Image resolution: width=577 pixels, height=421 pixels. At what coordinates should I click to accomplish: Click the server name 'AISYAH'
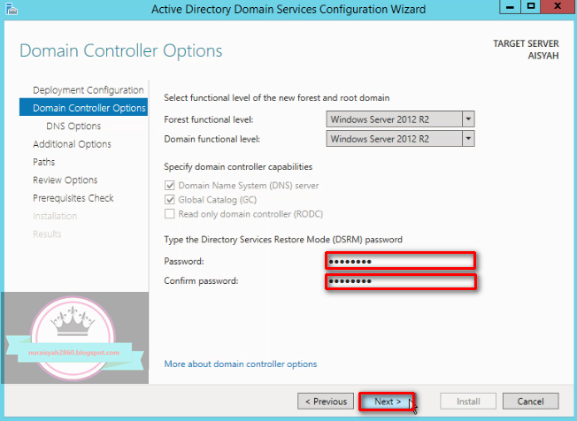[543, 56]
